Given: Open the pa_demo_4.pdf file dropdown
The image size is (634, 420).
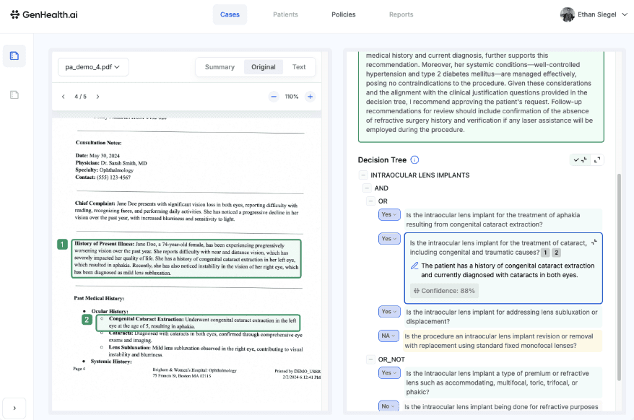Looking at the screenshot, I should [x=93, y=67].
